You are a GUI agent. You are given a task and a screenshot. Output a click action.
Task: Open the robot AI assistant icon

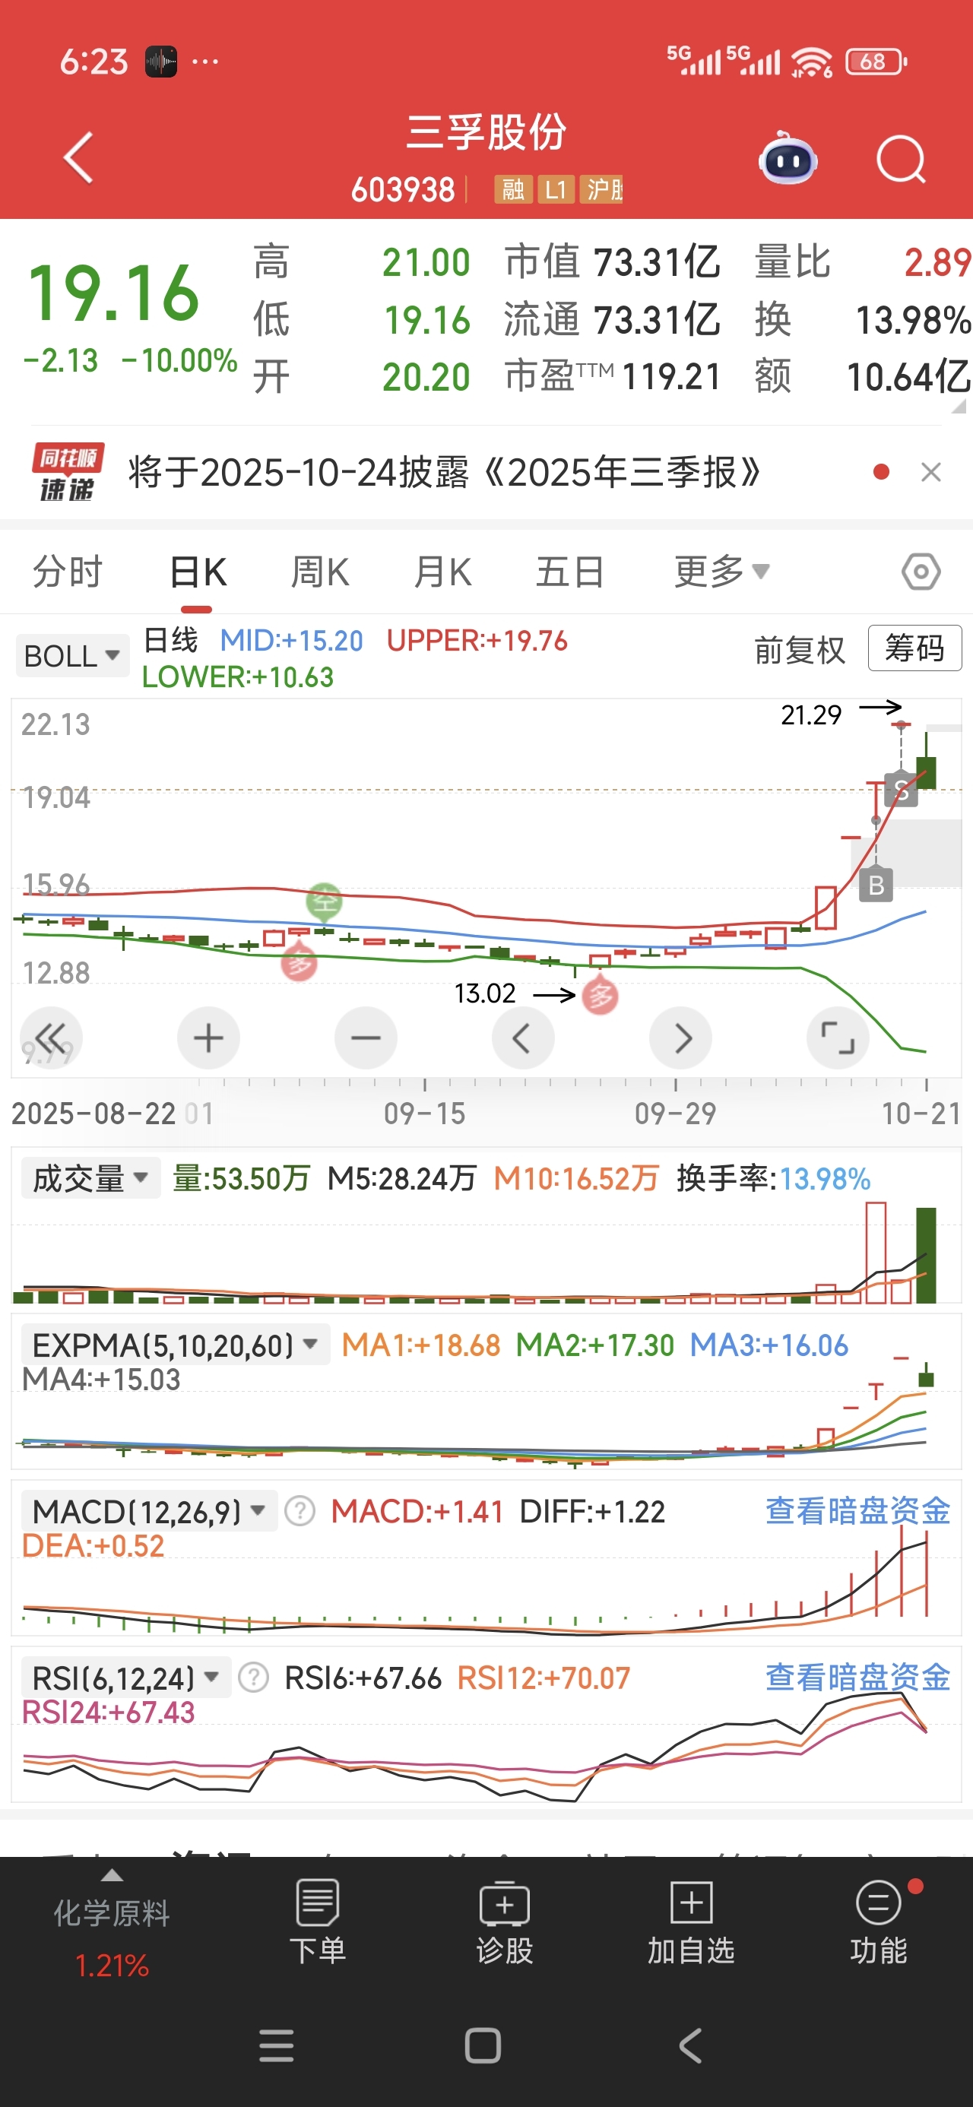point(788,159)
